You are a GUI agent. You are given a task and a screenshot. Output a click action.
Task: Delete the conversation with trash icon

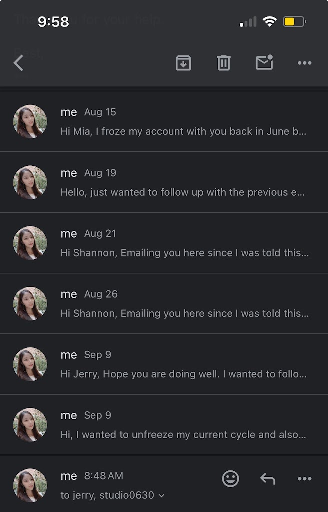point(223,63)
